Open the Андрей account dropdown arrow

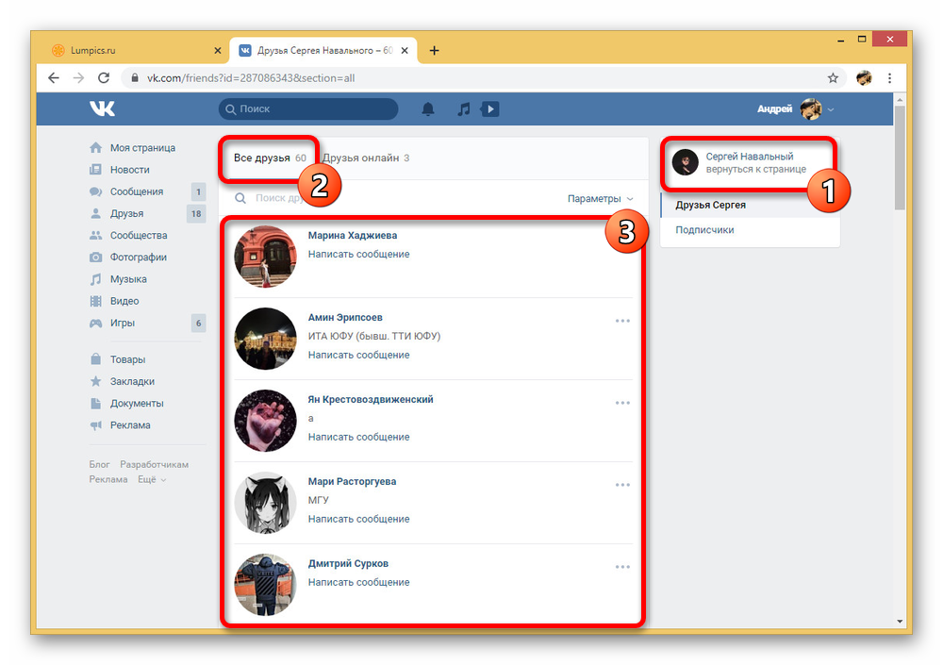point(831,109)
